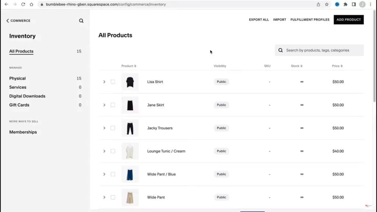The width and height of the screenshot is (377, 212).
Task: Click the Lounge Tunic / Cream name
Action: [x=166, y=151]
